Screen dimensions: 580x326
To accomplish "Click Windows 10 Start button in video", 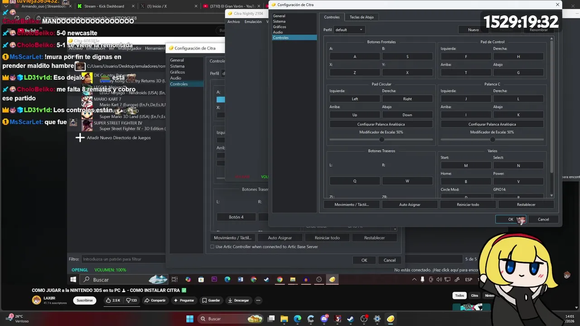I will 73,279.
